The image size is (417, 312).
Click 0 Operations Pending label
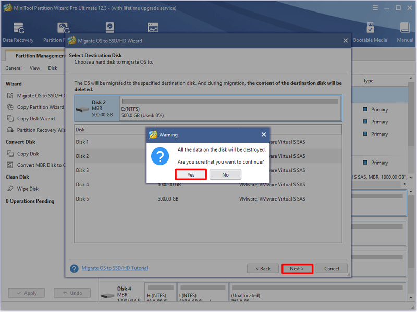click(30, 201)
